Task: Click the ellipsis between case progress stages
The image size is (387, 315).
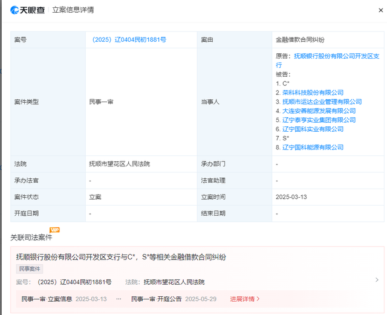Action: 119,299
